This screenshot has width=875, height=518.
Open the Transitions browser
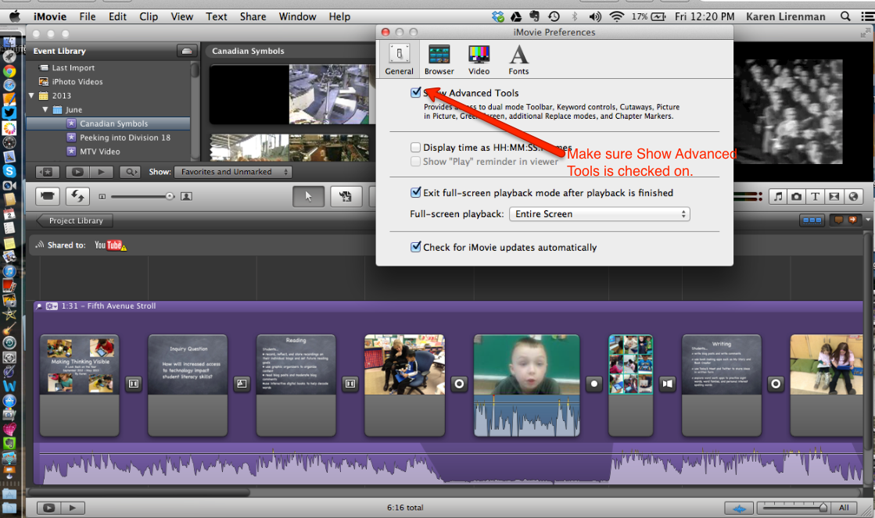(x=834, y=196)
